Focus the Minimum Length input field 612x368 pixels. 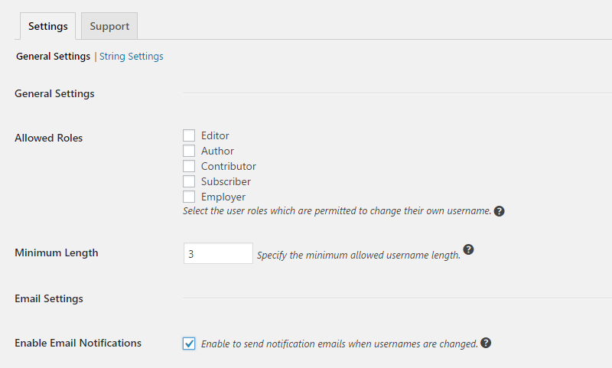(218, 254)
